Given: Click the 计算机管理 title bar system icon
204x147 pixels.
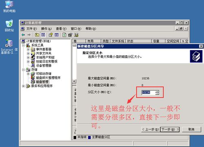Looking at the screenshot, I should coord(22,23).
